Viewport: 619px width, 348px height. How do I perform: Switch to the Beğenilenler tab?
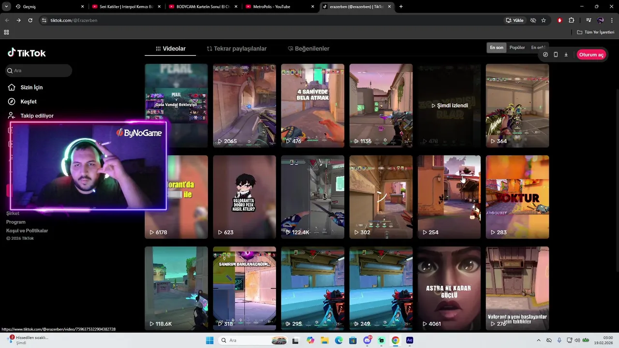coord(309,49)
